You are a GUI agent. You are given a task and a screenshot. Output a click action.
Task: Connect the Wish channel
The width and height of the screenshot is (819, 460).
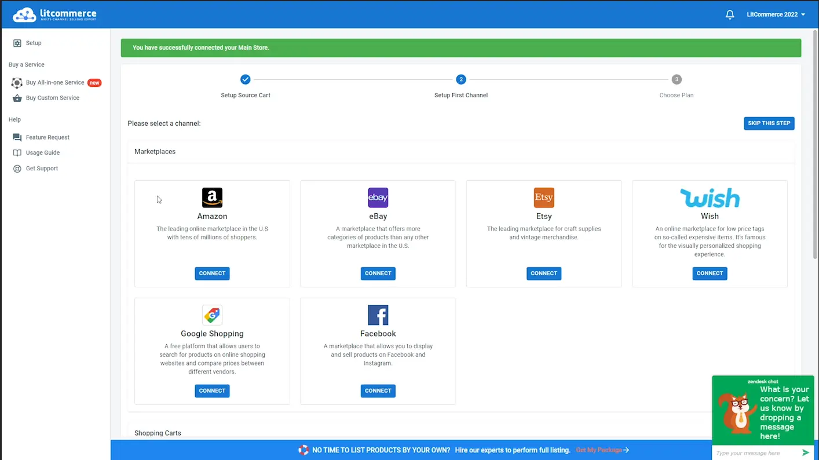pos(710,273)
